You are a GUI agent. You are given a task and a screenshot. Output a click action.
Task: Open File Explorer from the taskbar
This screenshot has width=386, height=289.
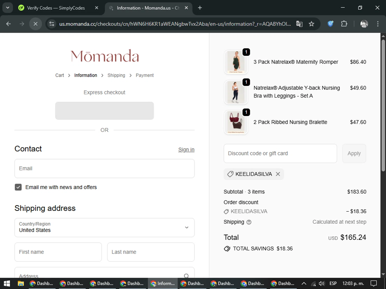(21, 283)
